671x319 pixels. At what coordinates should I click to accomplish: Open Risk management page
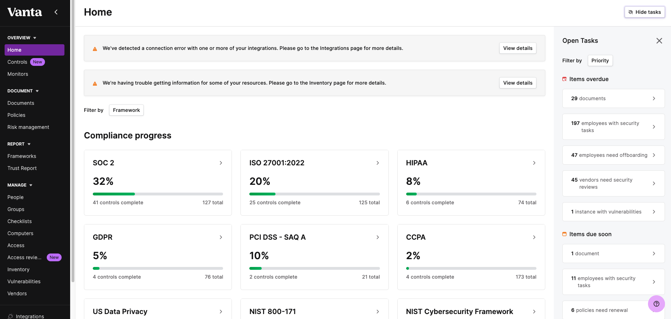point(28,127)
